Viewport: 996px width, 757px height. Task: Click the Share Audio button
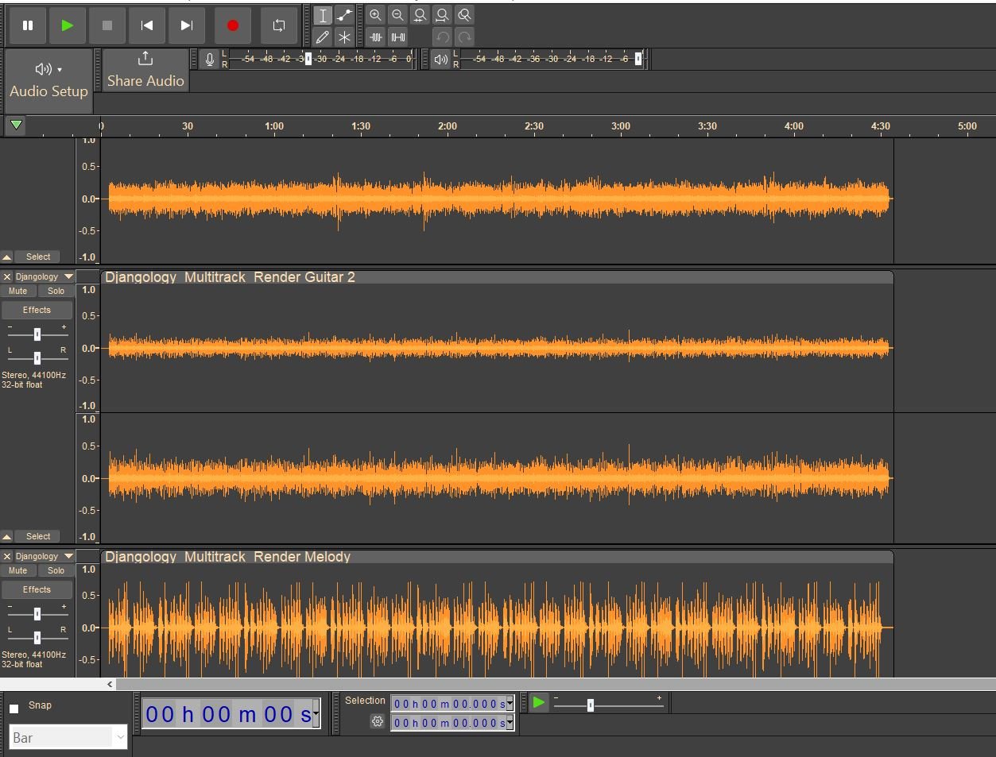coord(145,71)
